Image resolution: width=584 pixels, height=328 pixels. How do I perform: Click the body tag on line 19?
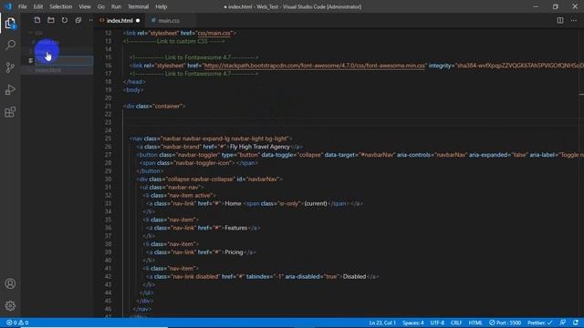click(x=133, y=89)
